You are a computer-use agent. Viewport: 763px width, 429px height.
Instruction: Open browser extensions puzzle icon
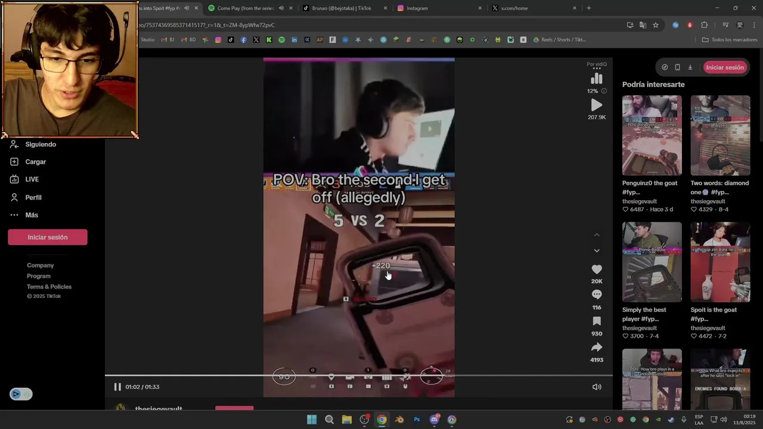click(x=705, y=25)
